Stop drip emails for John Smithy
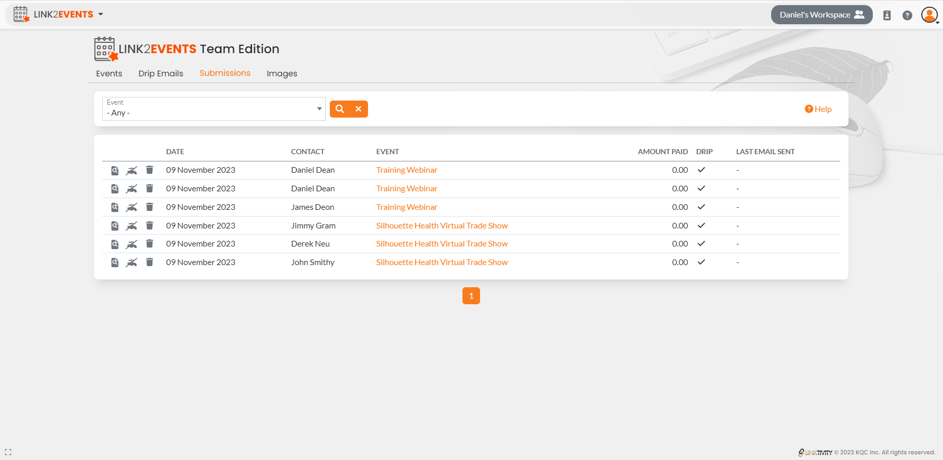This screenshot has height=460, width=943. click(132, 262)
